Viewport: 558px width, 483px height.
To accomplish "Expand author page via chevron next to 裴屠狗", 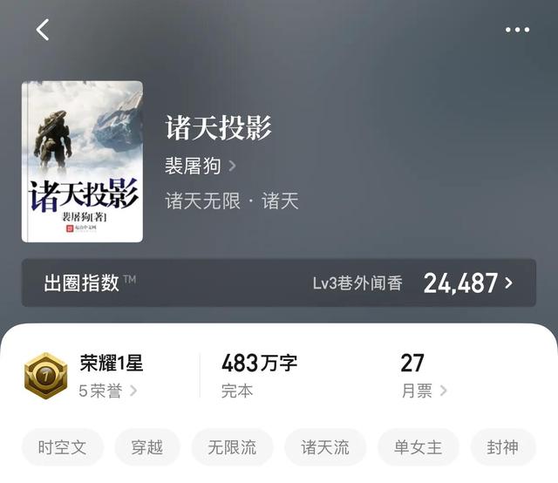I will click(x=232, y=166).
